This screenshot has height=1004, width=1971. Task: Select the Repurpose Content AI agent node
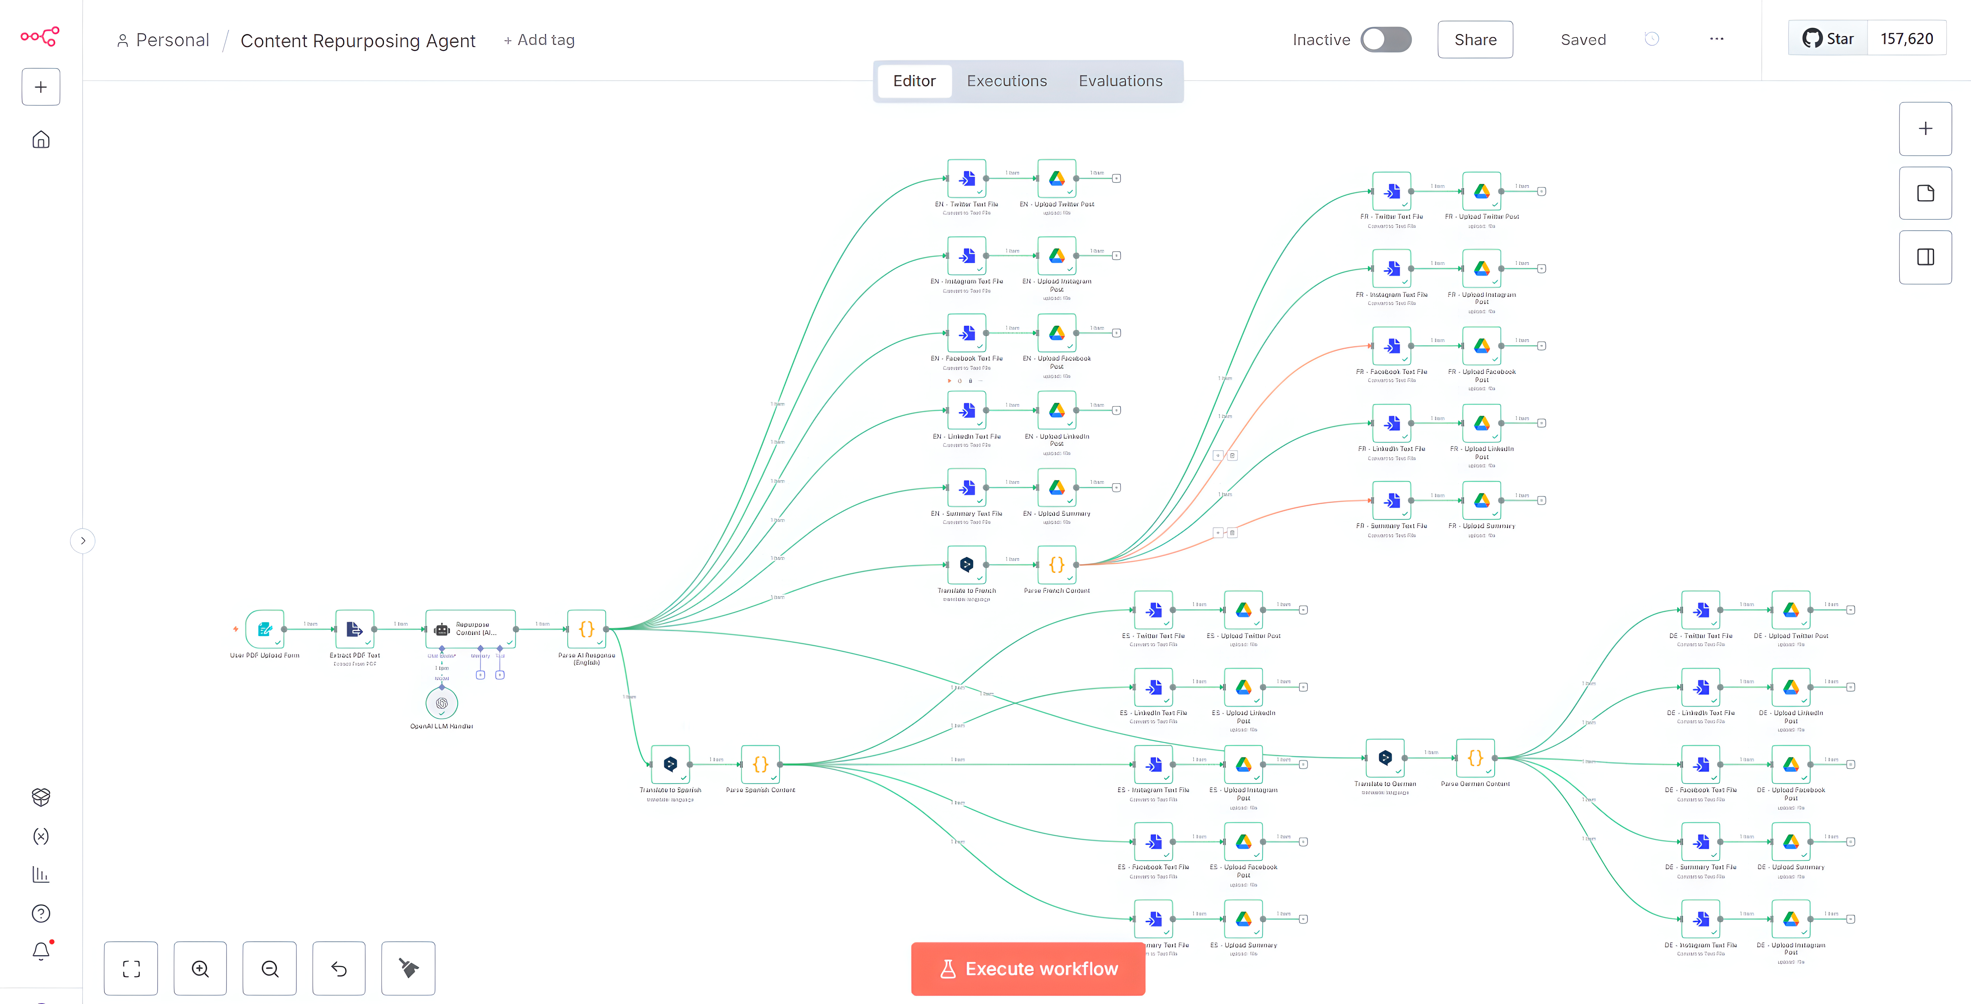coord(471,629)
